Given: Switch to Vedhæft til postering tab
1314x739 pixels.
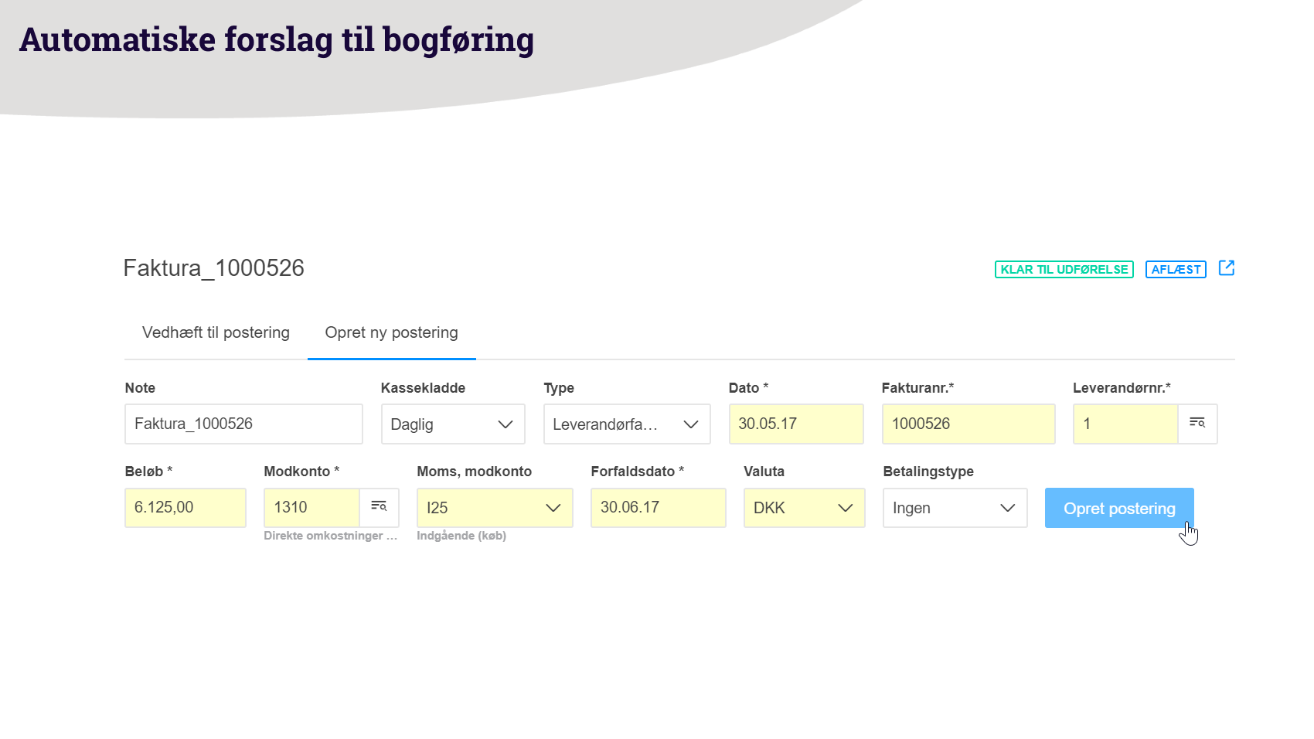Looking at the screenshot, I should click(x=216, y=333).
